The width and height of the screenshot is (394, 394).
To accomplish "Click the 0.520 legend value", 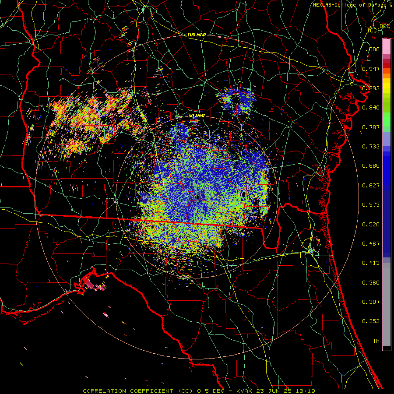I will coord(371,225).
